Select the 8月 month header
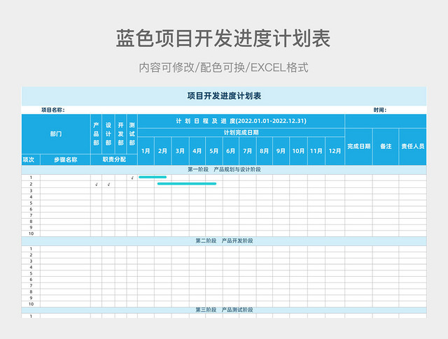This screenshot has height=339, width=448. [x=265, y=151]
